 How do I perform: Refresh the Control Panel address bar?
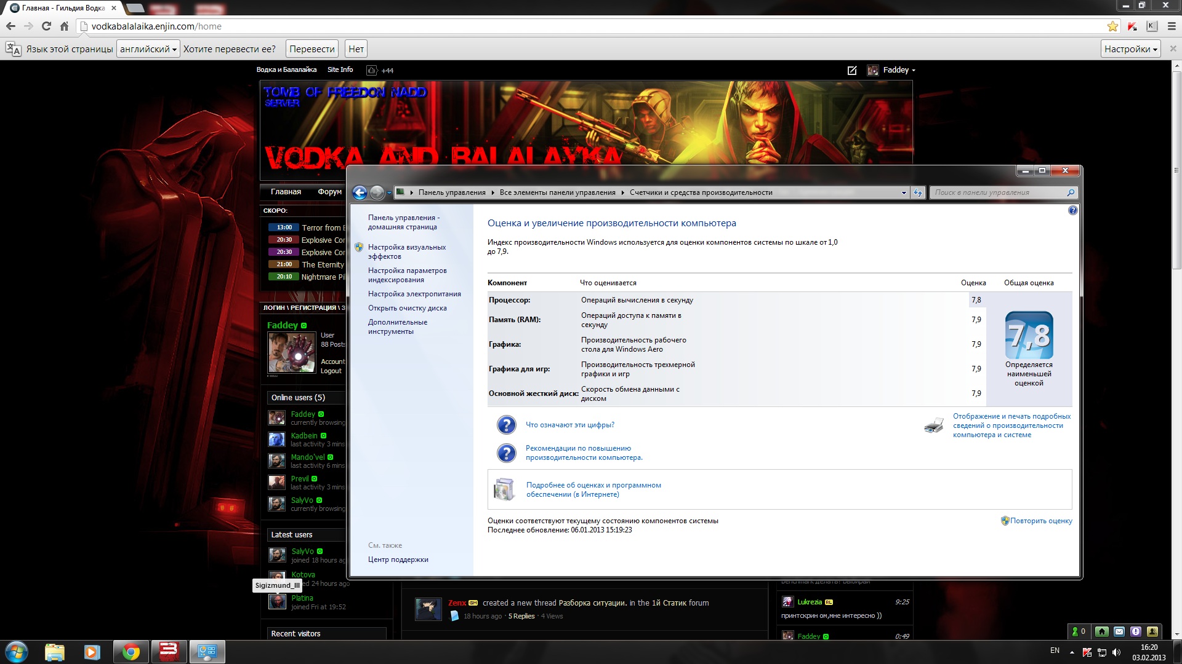point(918,192)
